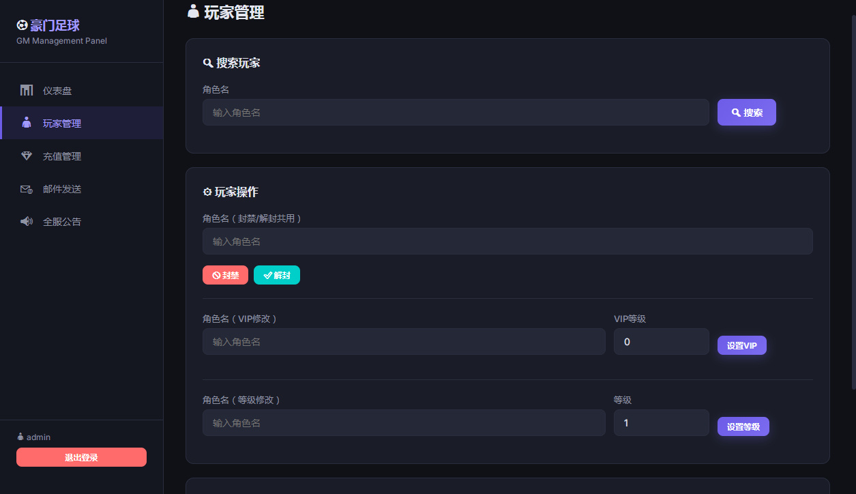Click the gear icon beside 玩家操作 heading
The image size is (856, 494).
(x=207, y=192)
